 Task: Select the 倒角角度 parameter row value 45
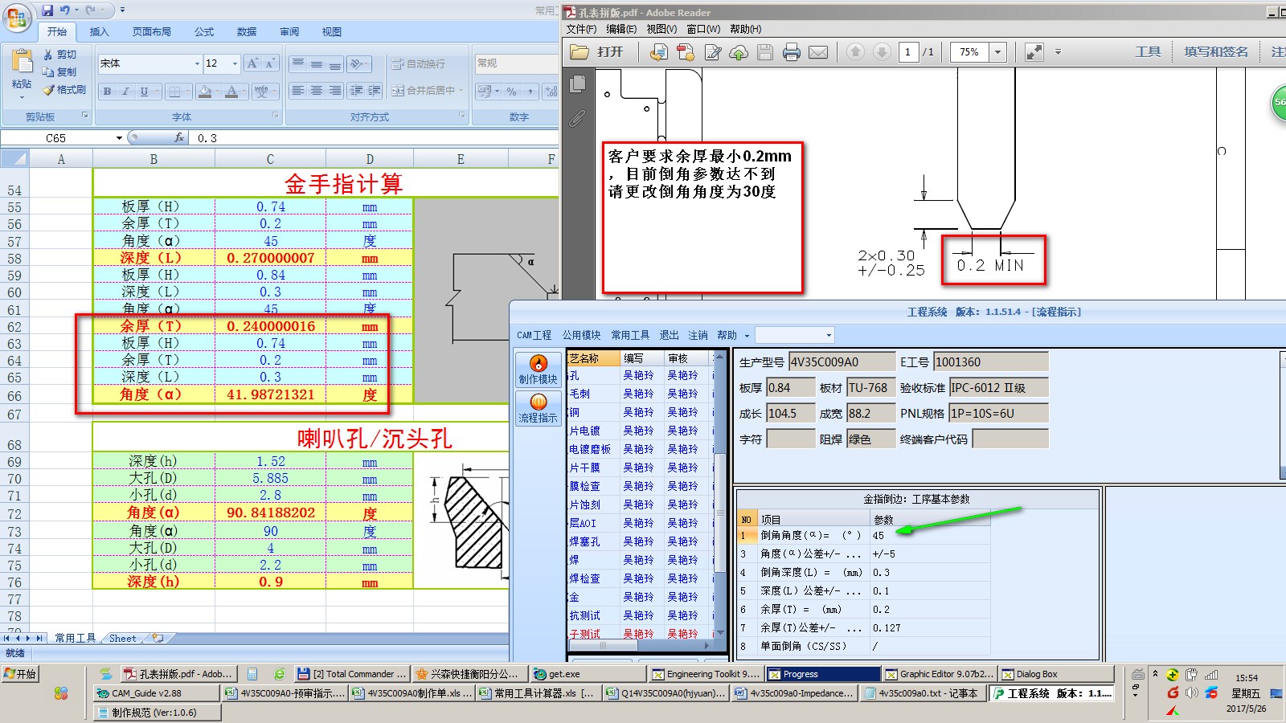pyautogui.click(x=930, y=535)
